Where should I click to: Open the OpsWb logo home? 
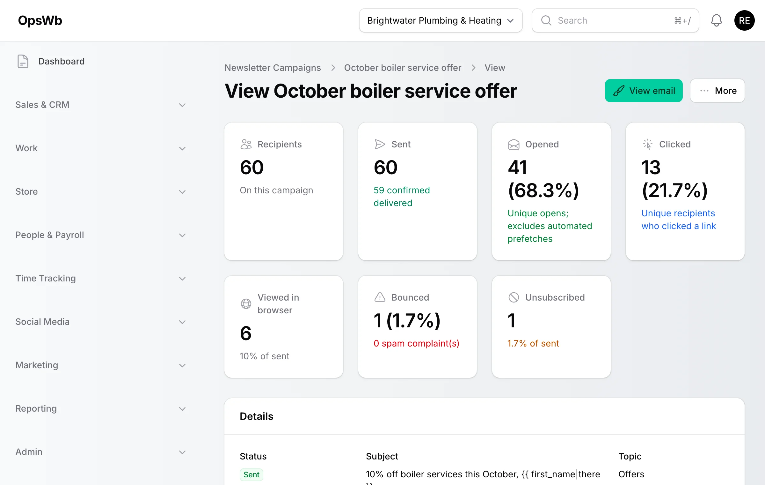coord(40,20)
